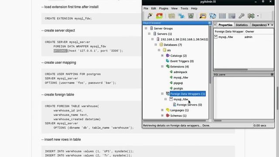Image resolution: width=279 pixels, height=157 pixels.
Task: Click the tab scroll right arrow
Action: point(269,25)
